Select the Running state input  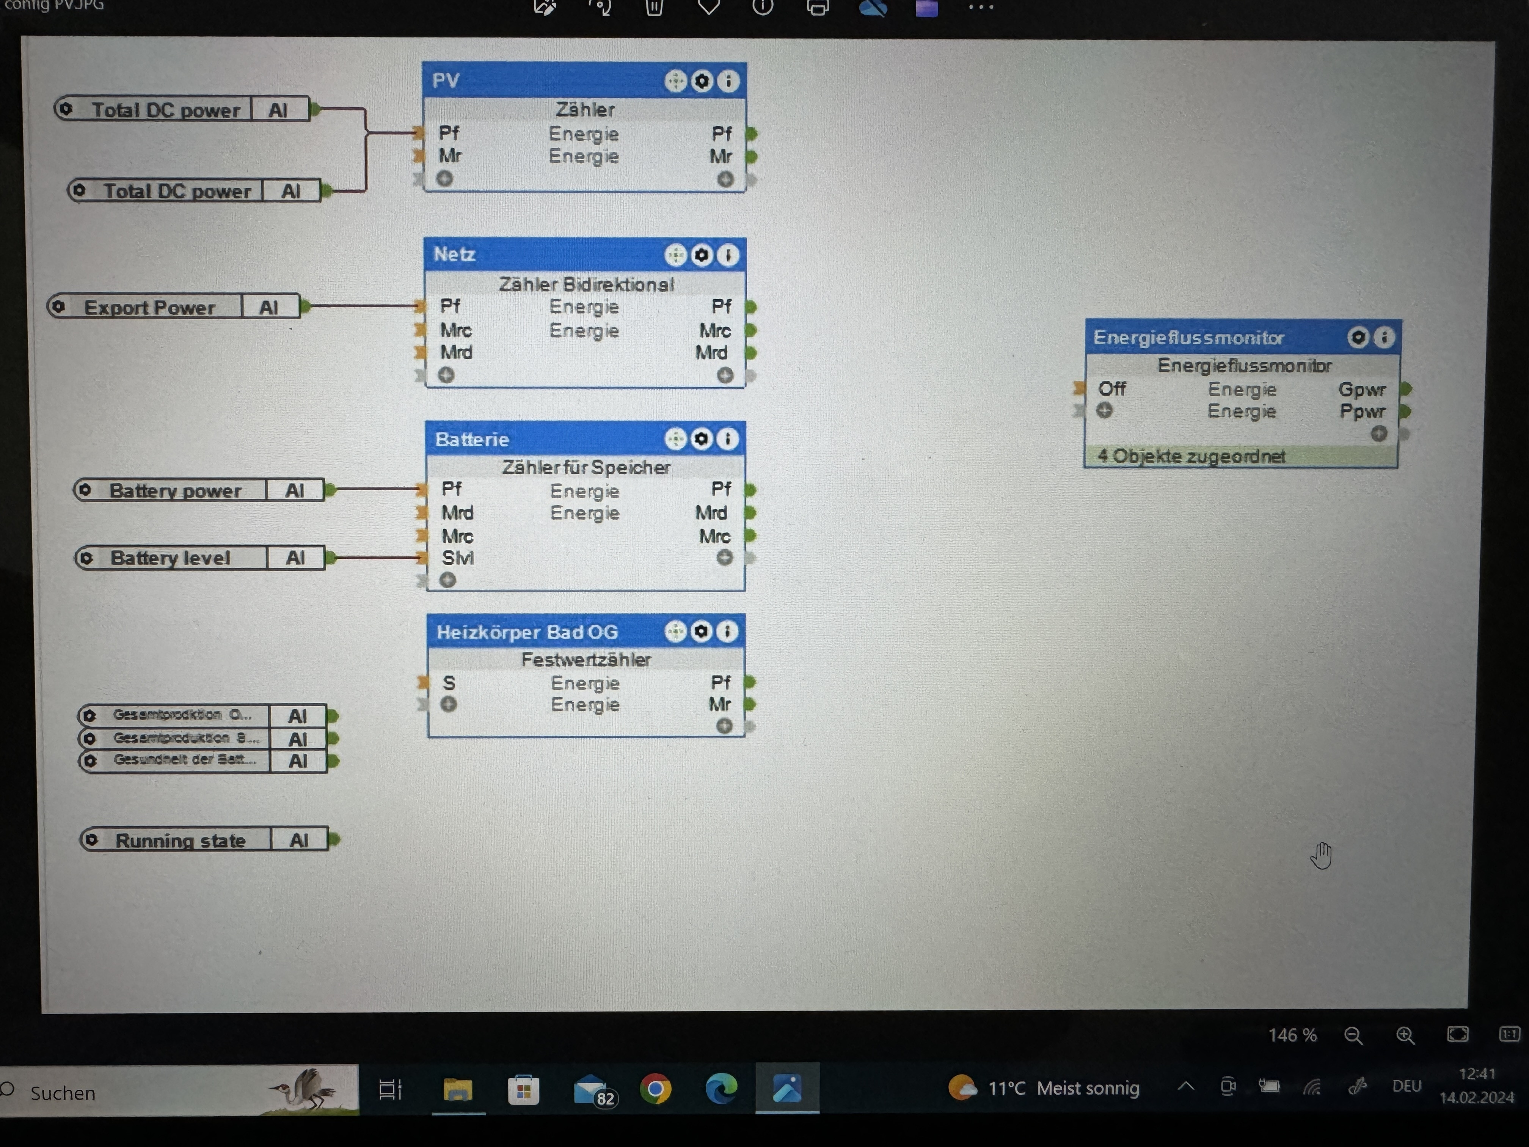click(180, 841)
